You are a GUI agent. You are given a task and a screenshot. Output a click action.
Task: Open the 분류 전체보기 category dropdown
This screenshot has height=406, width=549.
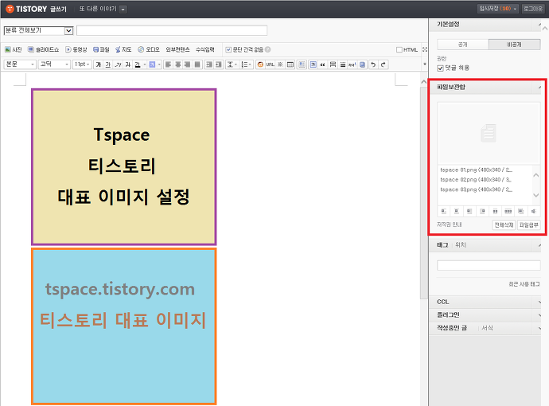(x=38, y=31)
